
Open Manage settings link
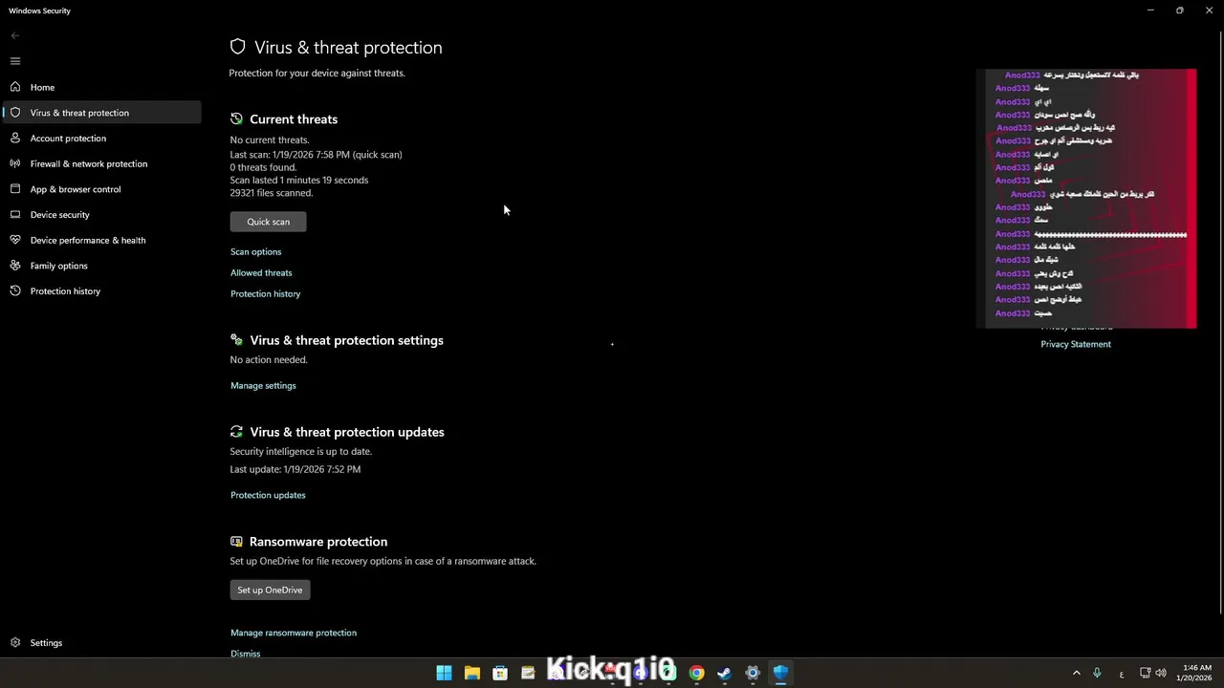[x=263, y=386]
